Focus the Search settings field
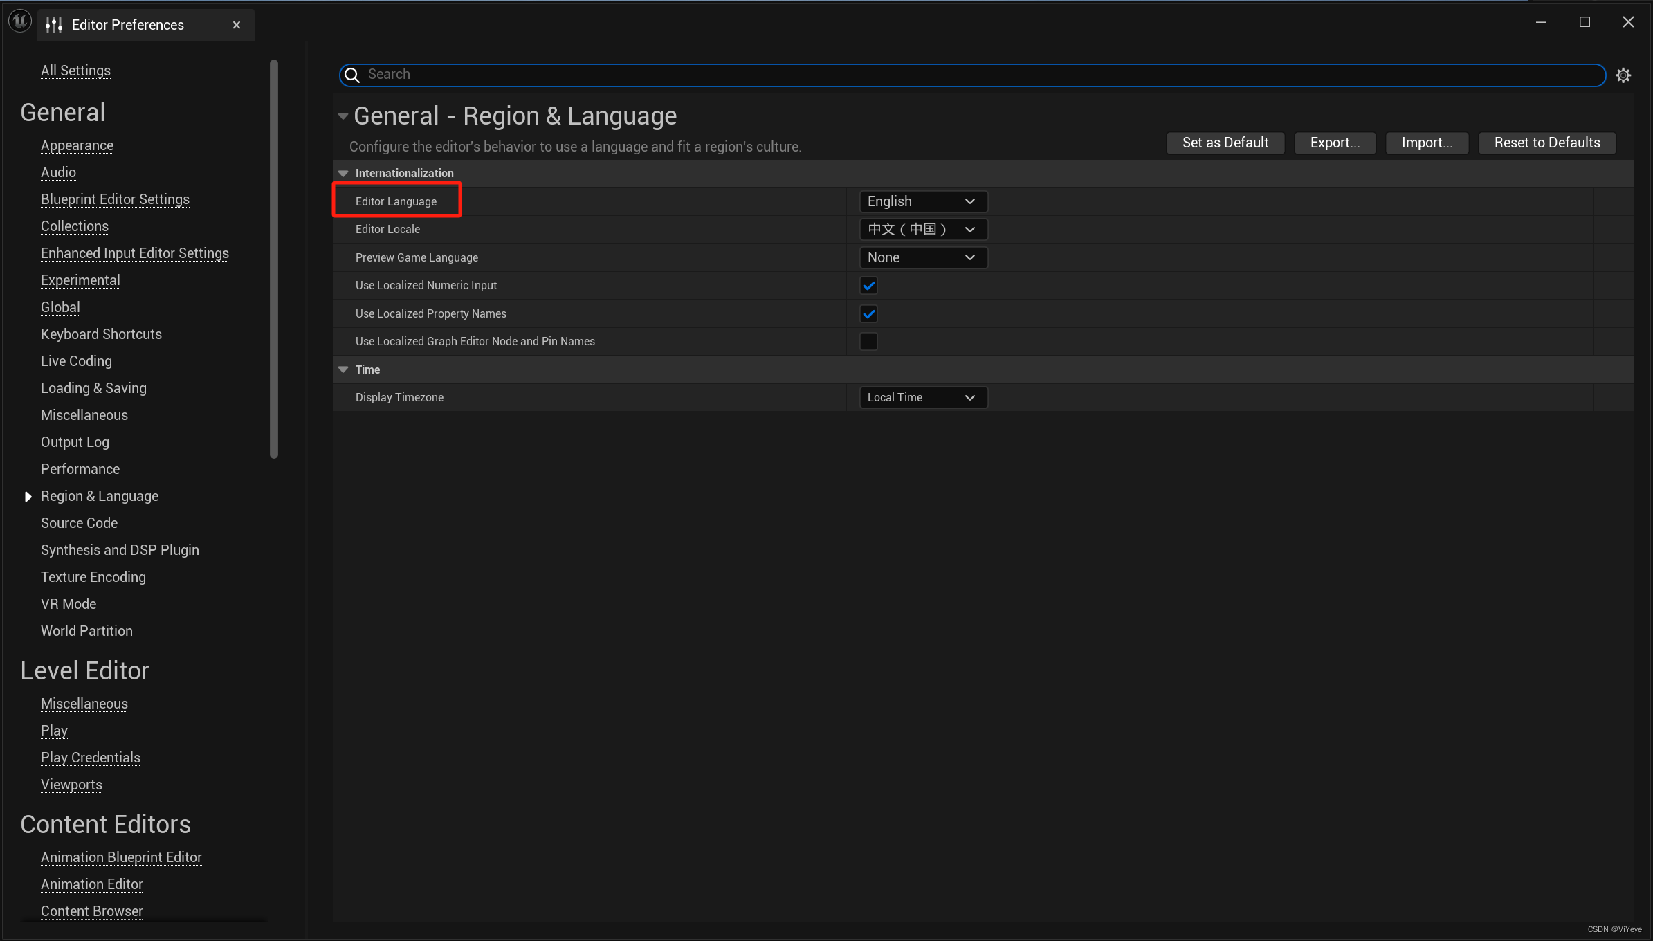The image size is (1653, 941). [x=969, y=75]
